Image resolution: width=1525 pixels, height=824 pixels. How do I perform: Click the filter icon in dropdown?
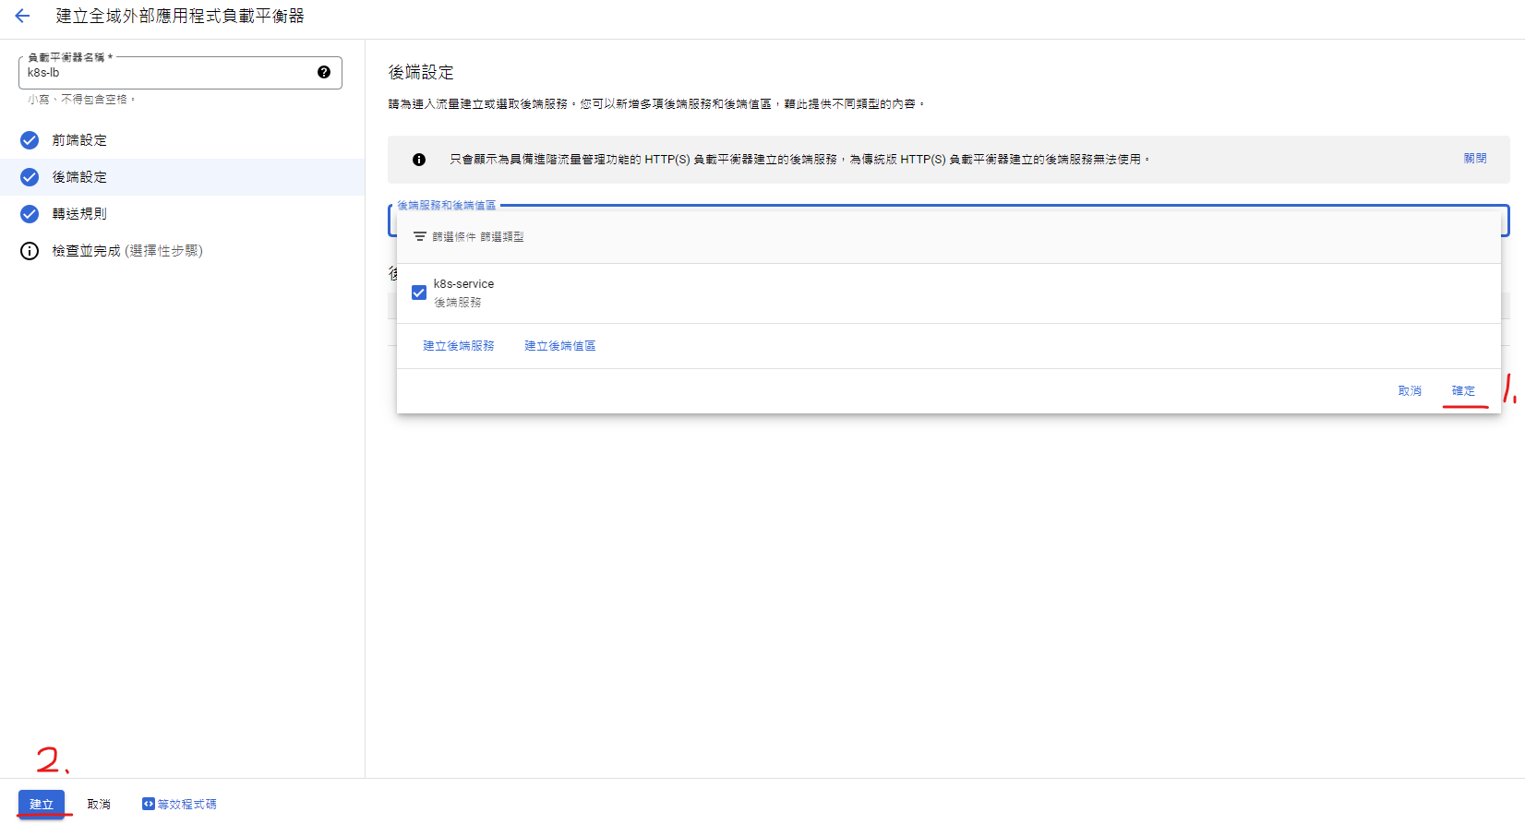click(x=420, y=237)
